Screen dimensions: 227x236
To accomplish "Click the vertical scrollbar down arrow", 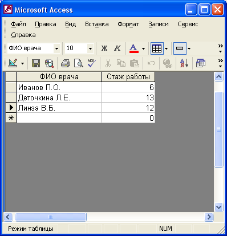I will 218,207.
